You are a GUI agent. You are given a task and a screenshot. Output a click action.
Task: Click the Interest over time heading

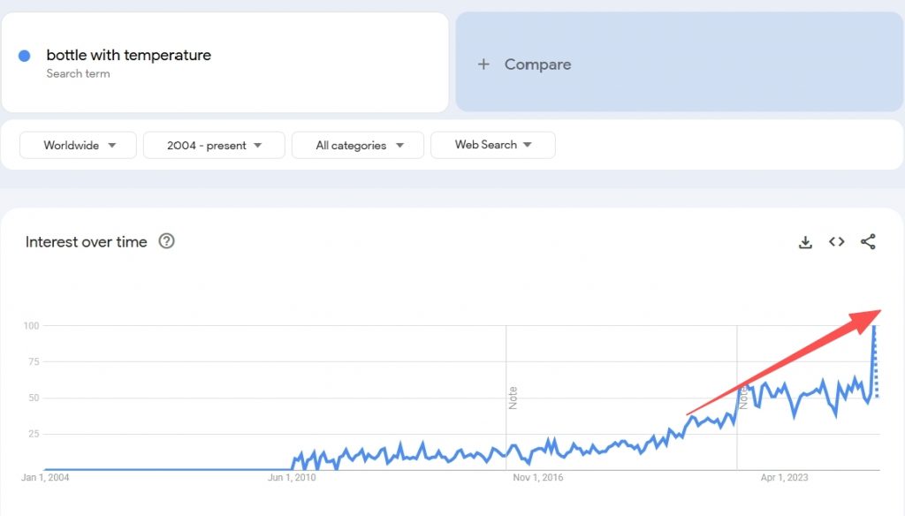click(x=87, y=242)
